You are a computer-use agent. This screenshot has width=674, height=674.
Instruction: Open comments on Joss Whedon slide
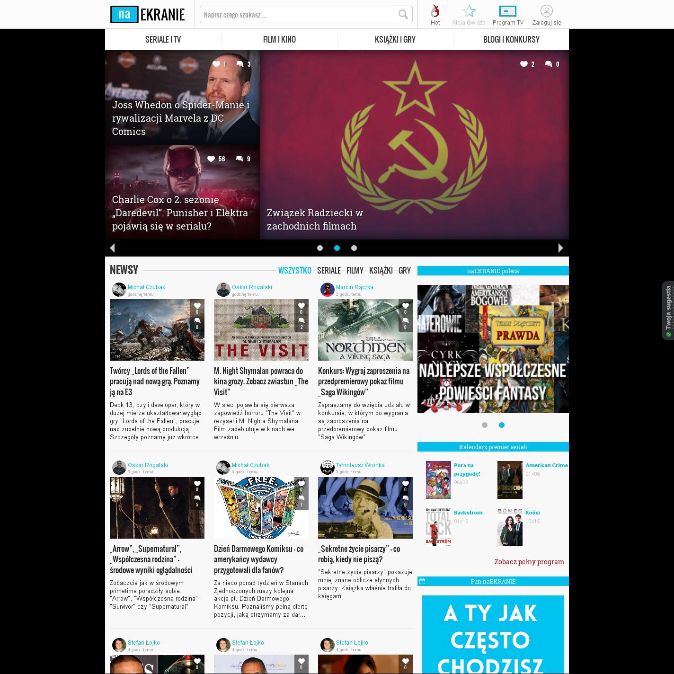[240, 64]
